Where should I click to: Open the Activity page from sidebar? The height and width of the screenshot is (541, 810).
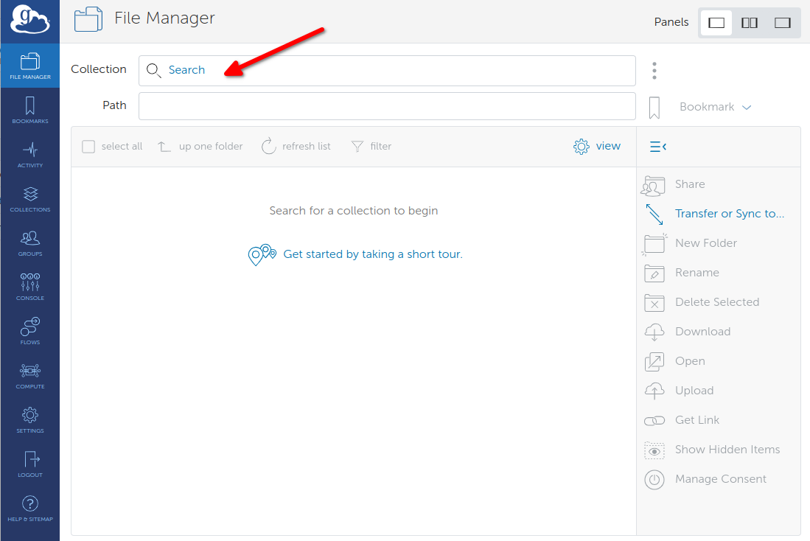point(30,154)
